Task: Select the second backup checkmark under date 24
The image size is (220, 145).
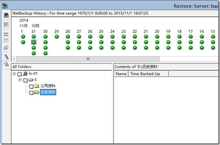Action: pyautogui.click(x=112, y=42)
